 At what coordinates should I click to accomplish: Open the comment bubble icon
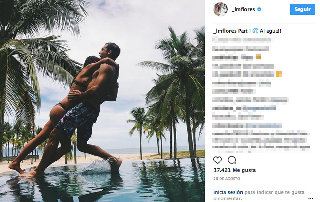tap(232, 160)
